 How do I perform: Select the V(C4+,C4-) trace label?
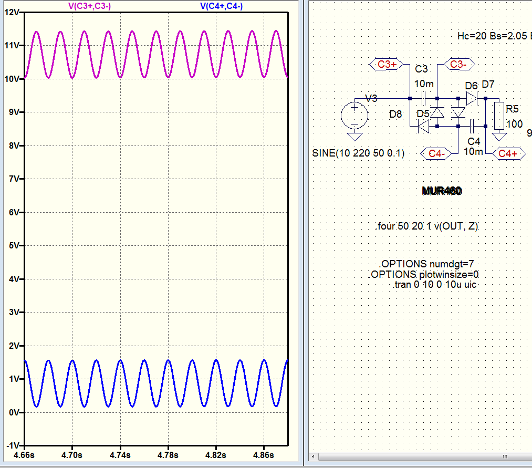pos(221,6)
